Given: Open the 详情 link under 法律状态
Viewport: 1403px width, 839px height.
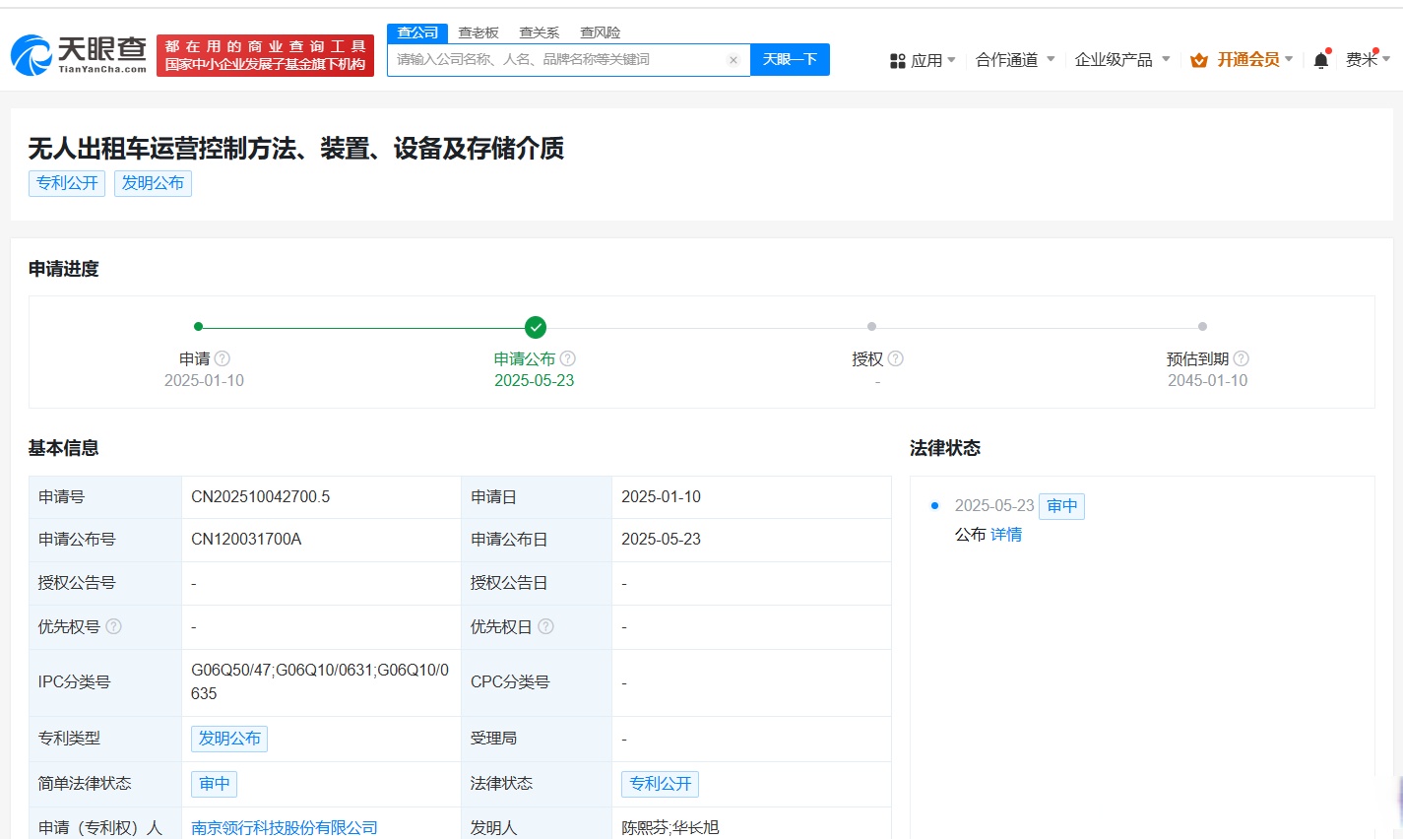Looking at the screenshot, I should tap(1005, 534).
